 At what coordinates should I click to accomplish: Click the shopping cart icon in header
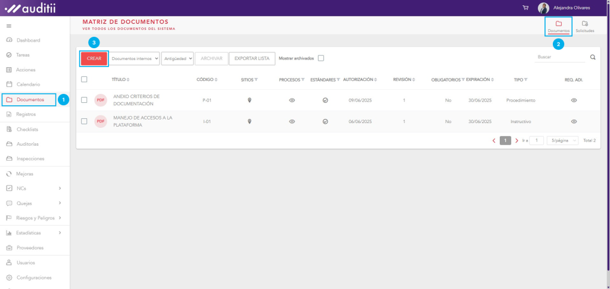pos(525,8)
